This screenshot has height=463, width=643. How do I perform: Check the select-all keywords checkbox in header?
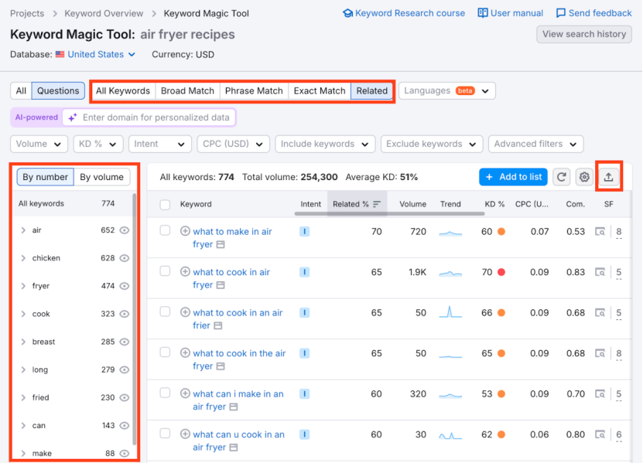(165, 205)
